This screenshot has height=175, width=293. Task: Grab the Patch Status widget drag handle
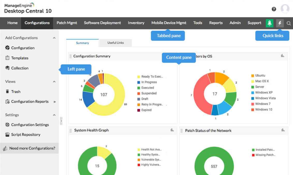tap(181, 130)
